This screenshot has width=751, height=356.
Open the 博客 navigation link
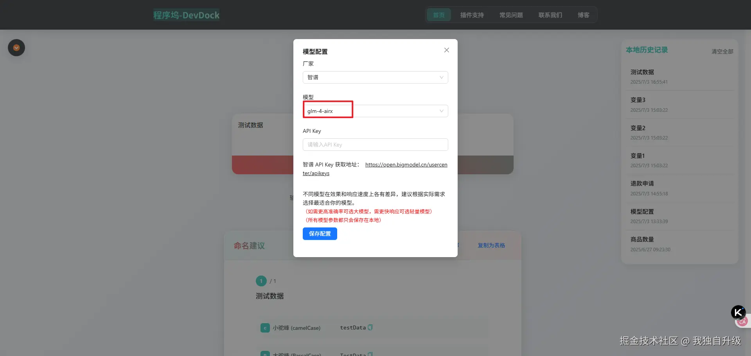[583, 15]
